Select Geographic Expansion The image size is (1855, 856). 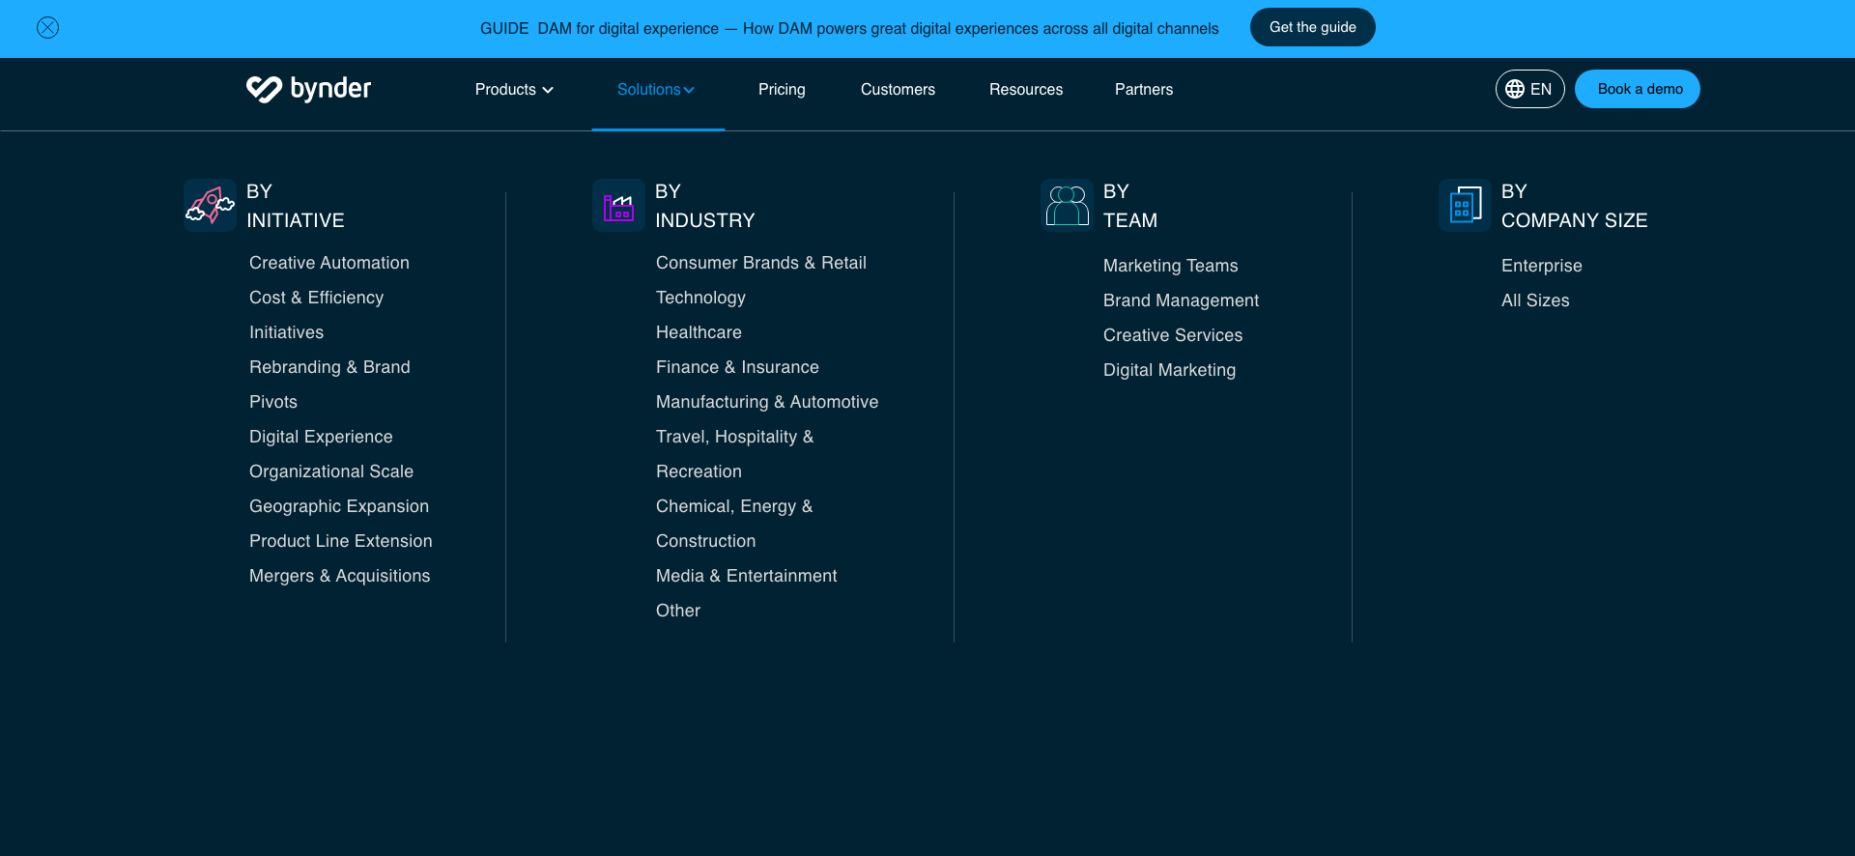click(x=339, y=506)
